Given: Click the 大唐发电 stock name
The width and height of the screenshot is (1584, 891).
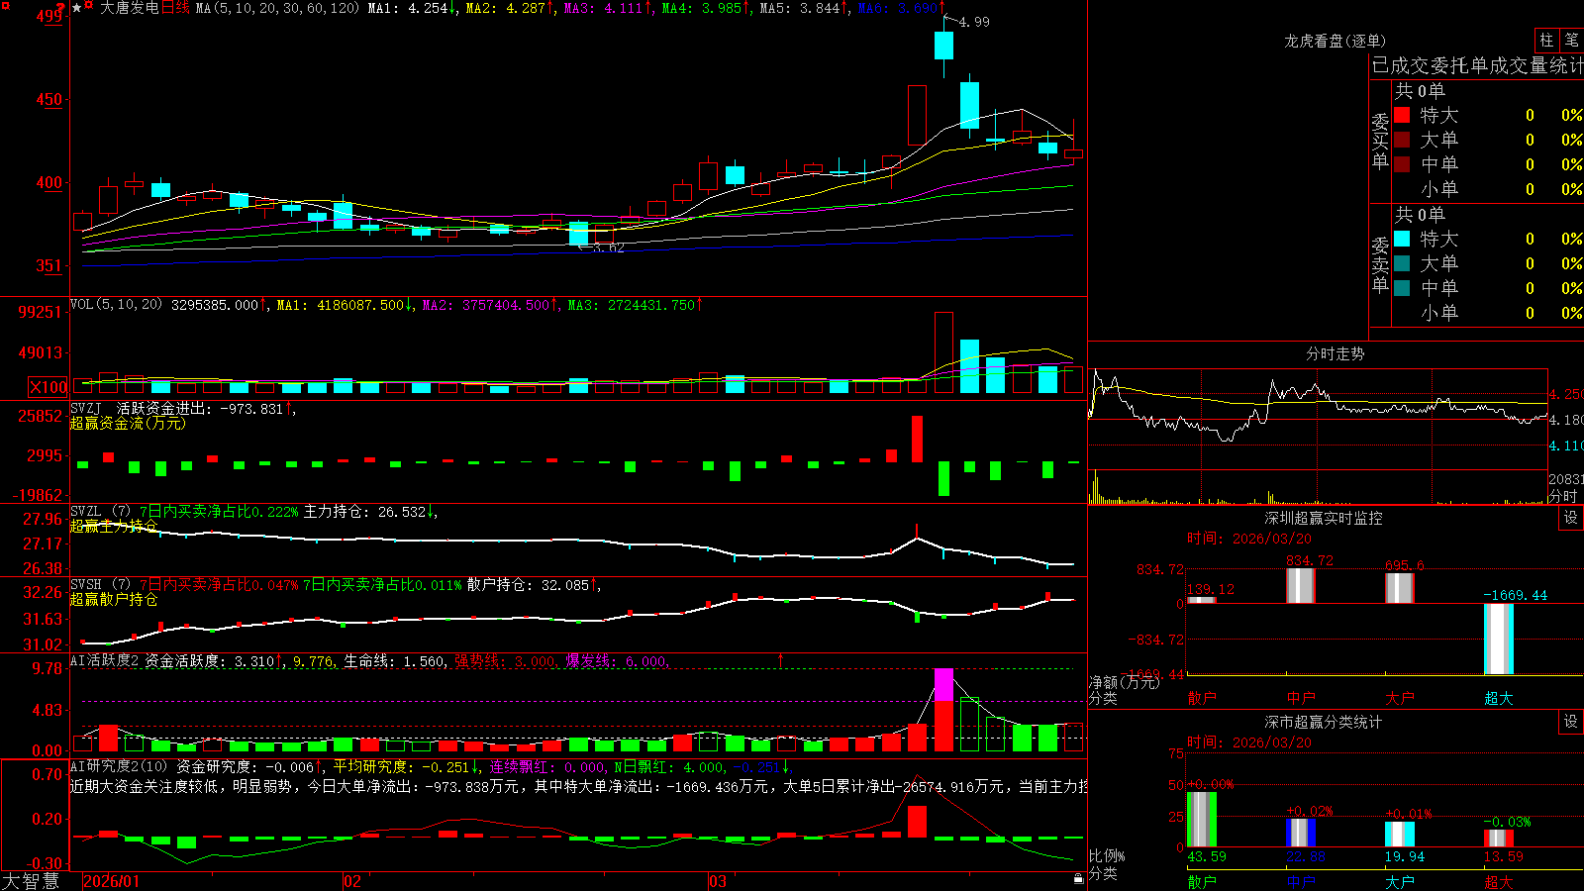Looking at the screenshot, I should (129, 8).
